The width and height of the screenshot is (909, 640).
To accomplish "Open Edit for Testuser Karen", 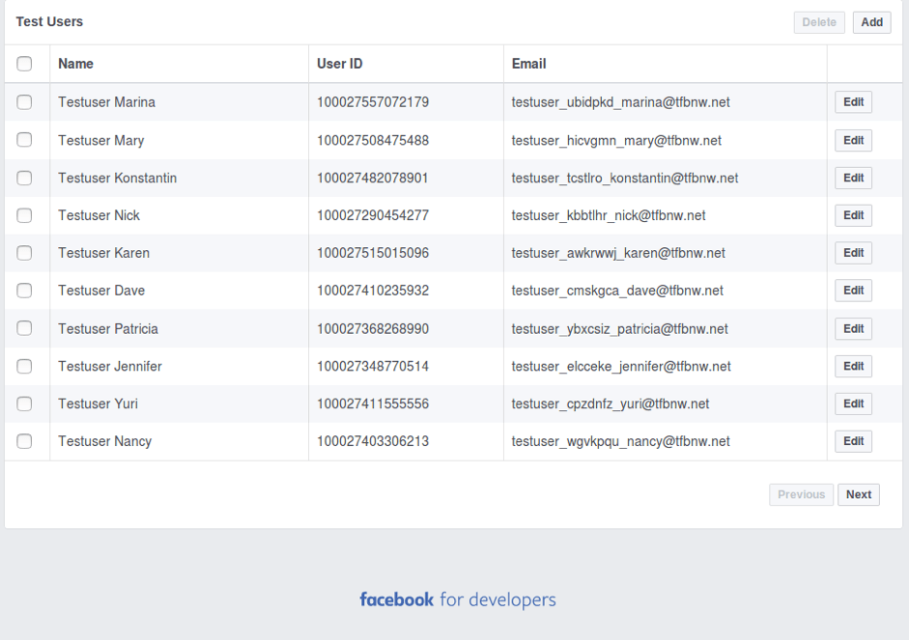I will [x=853, y=253].
